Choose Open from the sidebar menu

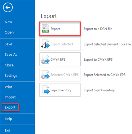coord(9,32)
